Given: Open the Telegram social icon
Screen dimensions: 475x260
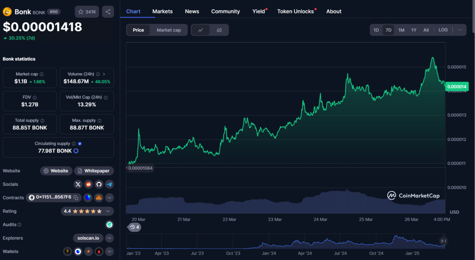Looking at the screenshot, I should click(x=109, y=184).
